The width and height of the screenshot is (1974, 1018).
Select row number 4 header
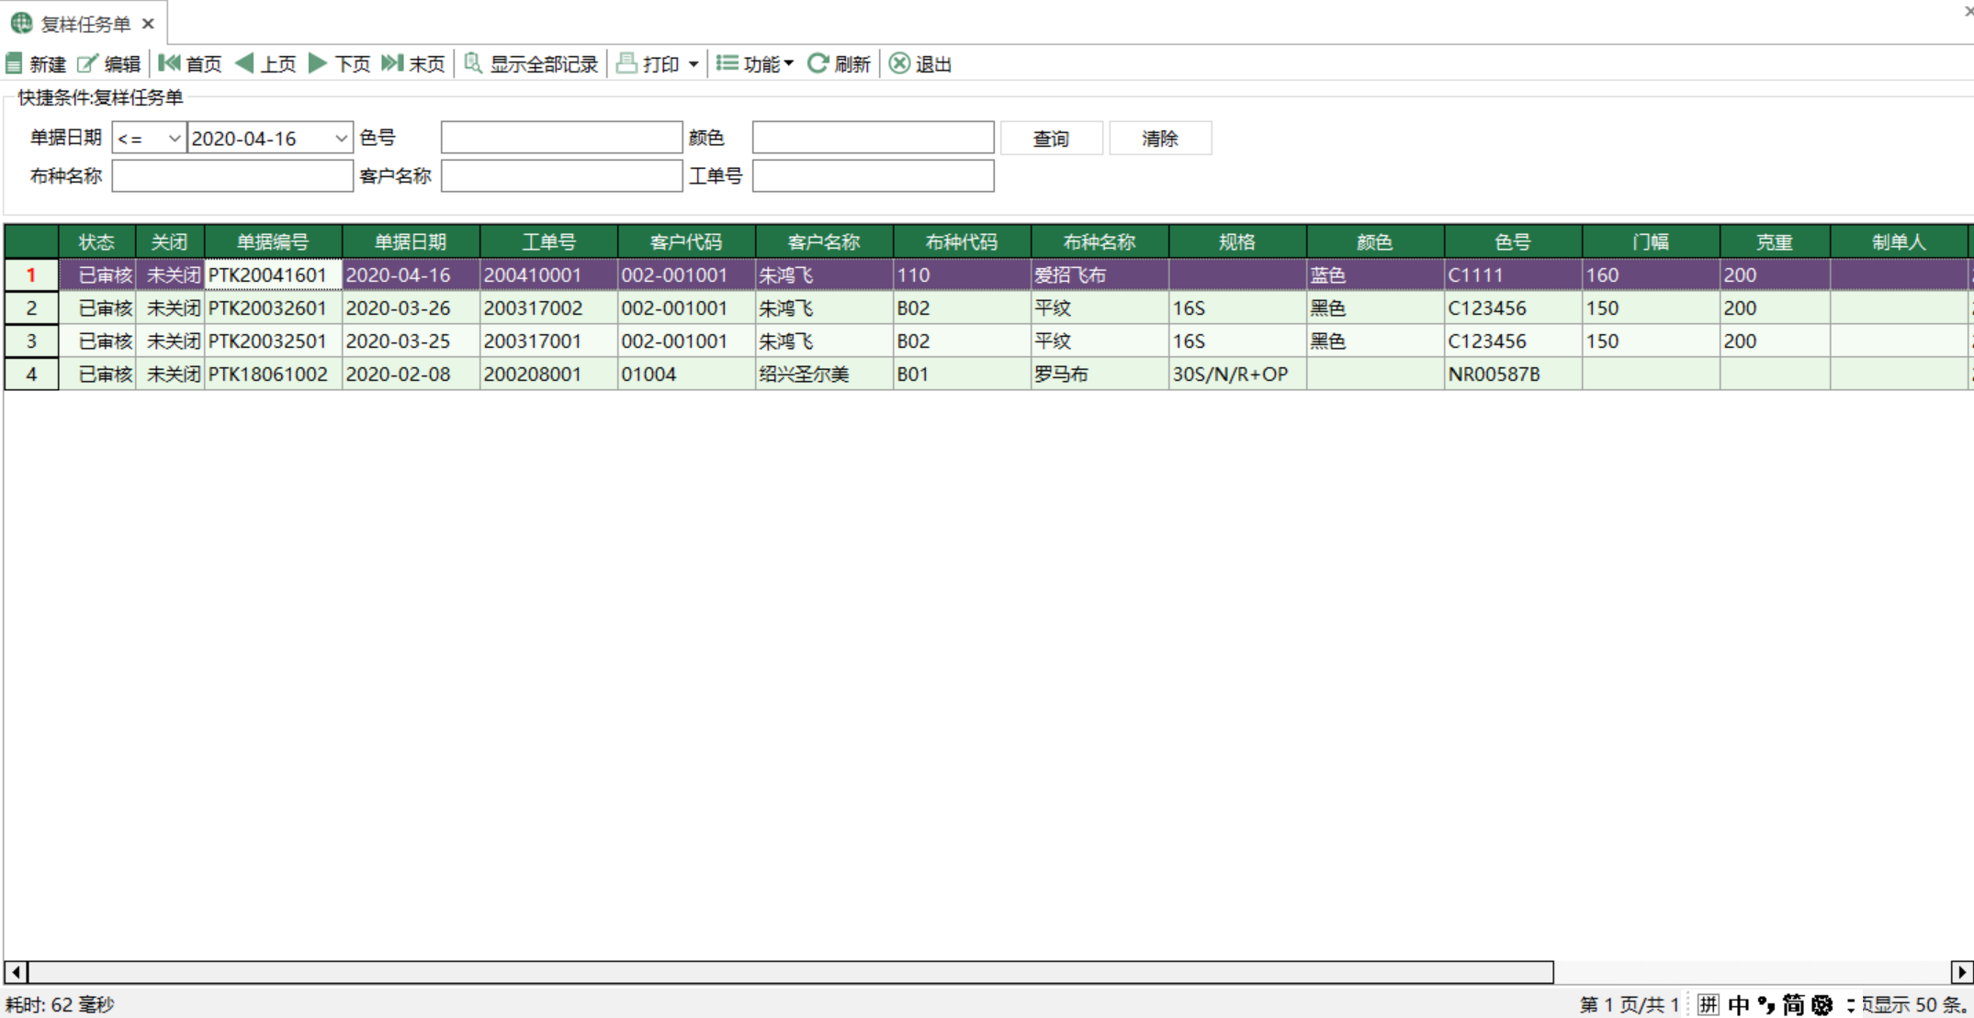coord(31,375)
